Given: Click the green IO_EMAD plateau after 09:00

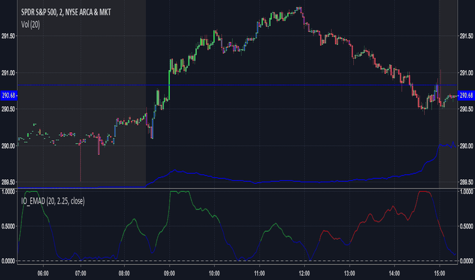Looking at the screenshot, I should click(x=179, y=192).
